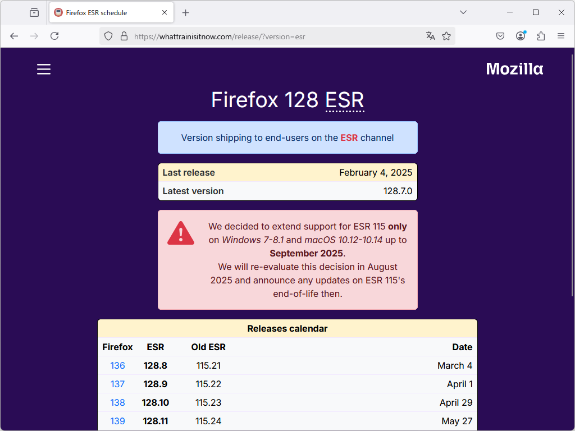The width and height of the screenshot is (575, 431).
Task: Open a new tab with the plus button
Action: click(x=185, y=12)
